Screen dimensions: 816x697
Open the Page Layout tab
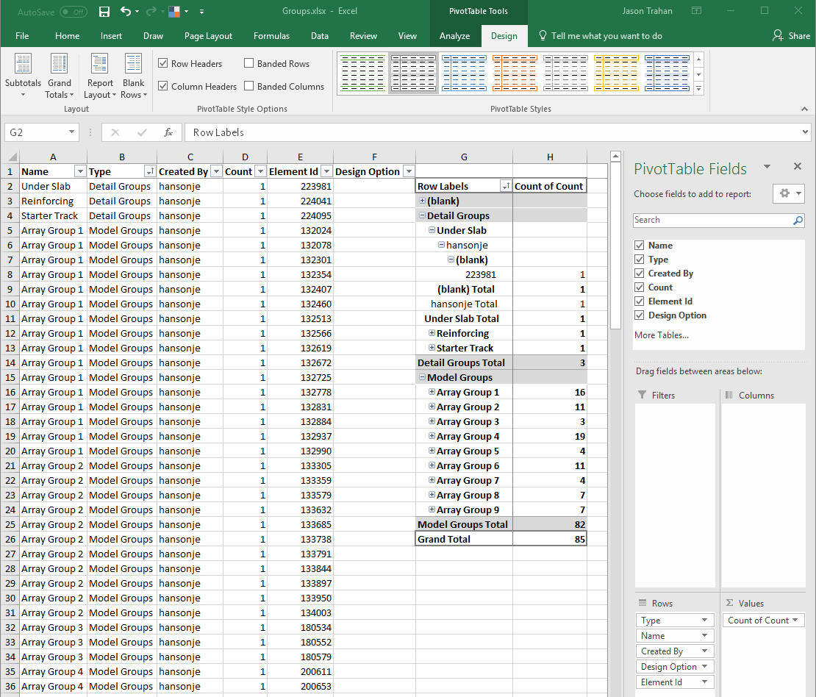click(x=208, y=36)
